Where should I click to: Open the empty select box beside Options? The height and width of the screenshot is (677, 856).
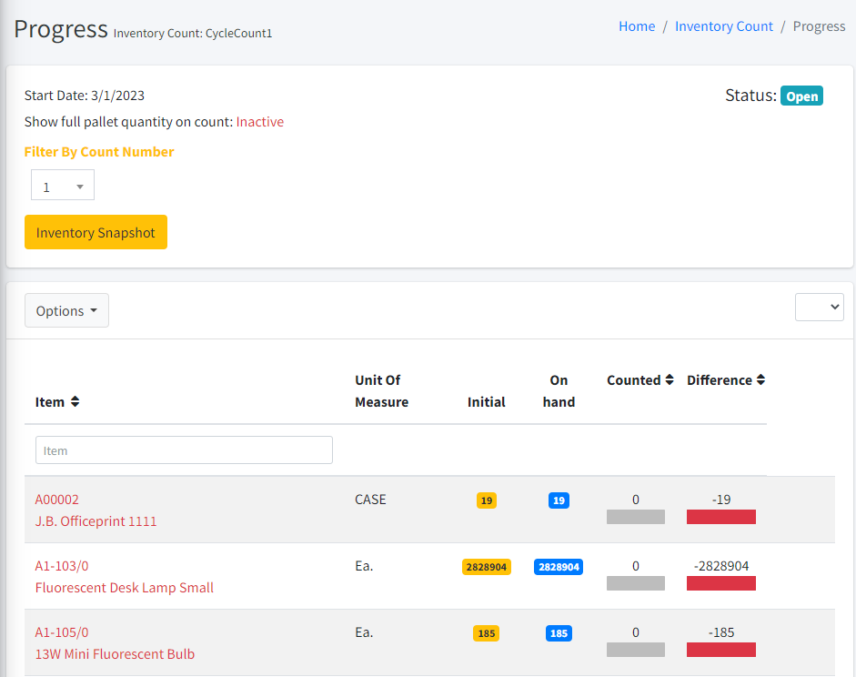tap(820, 307)
